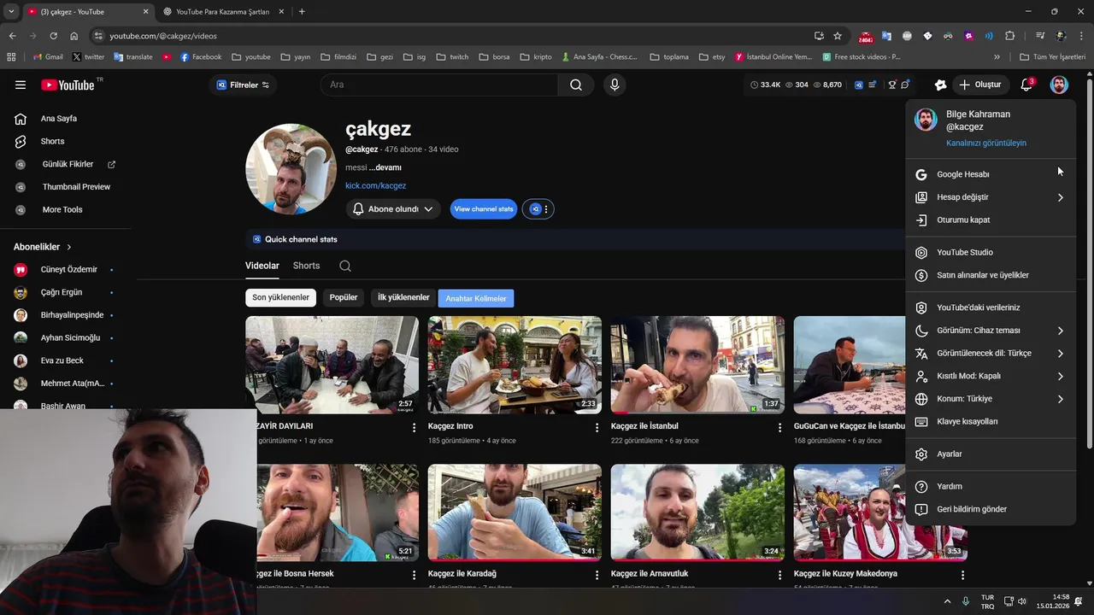The width and height of the screenshot is (1094, 615).
Task: Open the Windows notification center icon
Action: (1080, 601)
